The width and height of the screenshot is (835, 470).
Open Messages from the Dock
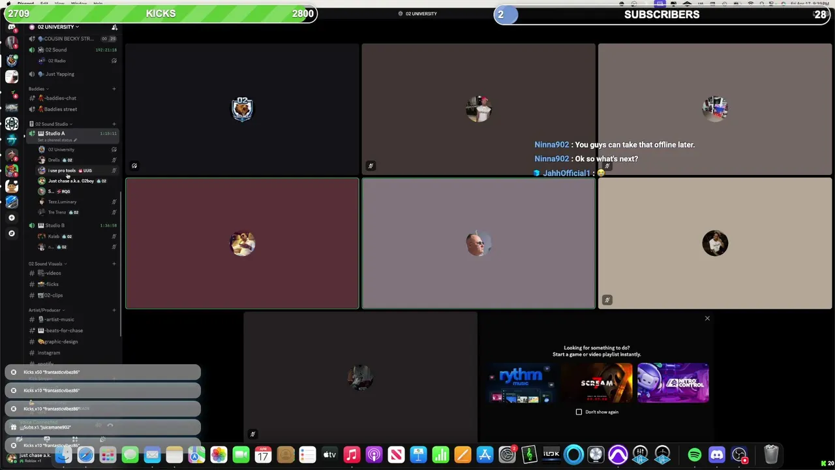coord(130,455)
